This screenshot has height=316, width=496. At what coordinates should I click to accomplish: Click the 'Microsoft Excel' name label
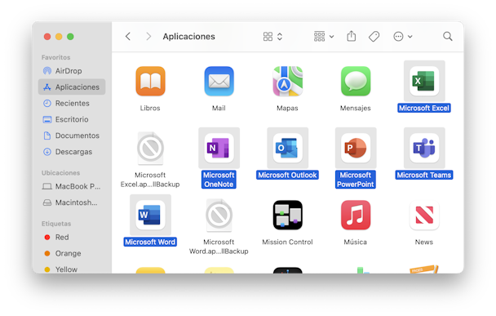pos(424,108)
